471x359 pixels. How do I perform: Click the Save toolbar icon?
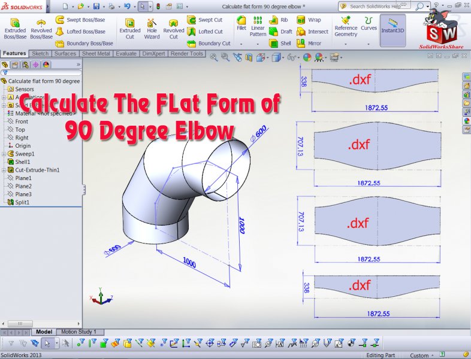click(96, 6)
